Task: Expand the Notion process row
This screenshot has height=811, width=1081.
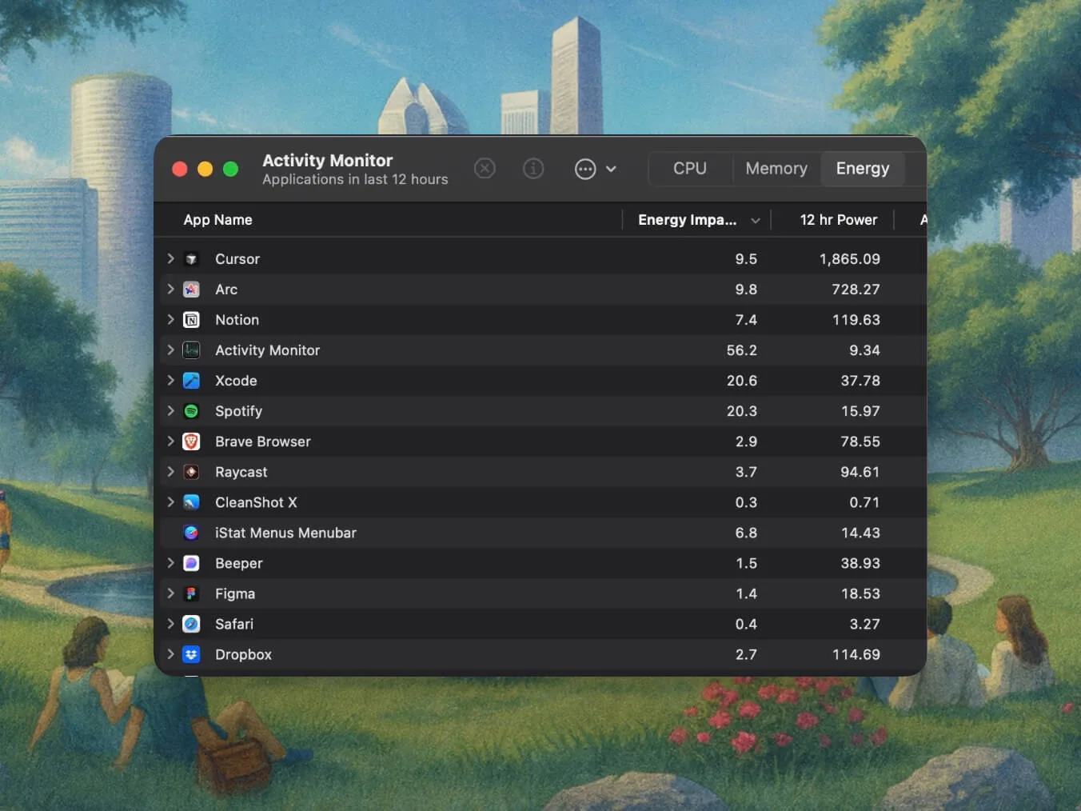Action: coord(170,319)
